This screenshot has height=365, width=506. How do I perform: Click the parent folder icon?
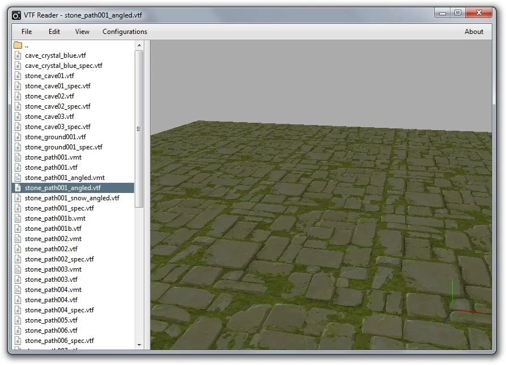coord(18,45)
